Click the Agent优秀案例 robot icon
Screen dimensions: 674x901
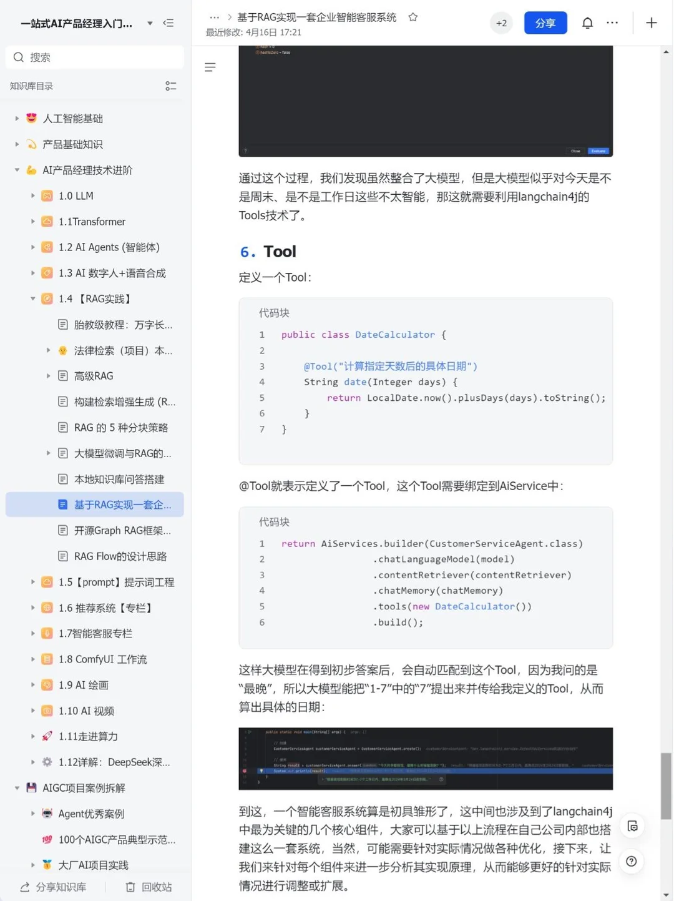(x=47, y=814)
